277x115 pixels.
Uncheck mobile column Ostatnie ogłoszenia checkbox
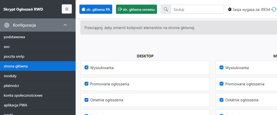click(221, 100)
